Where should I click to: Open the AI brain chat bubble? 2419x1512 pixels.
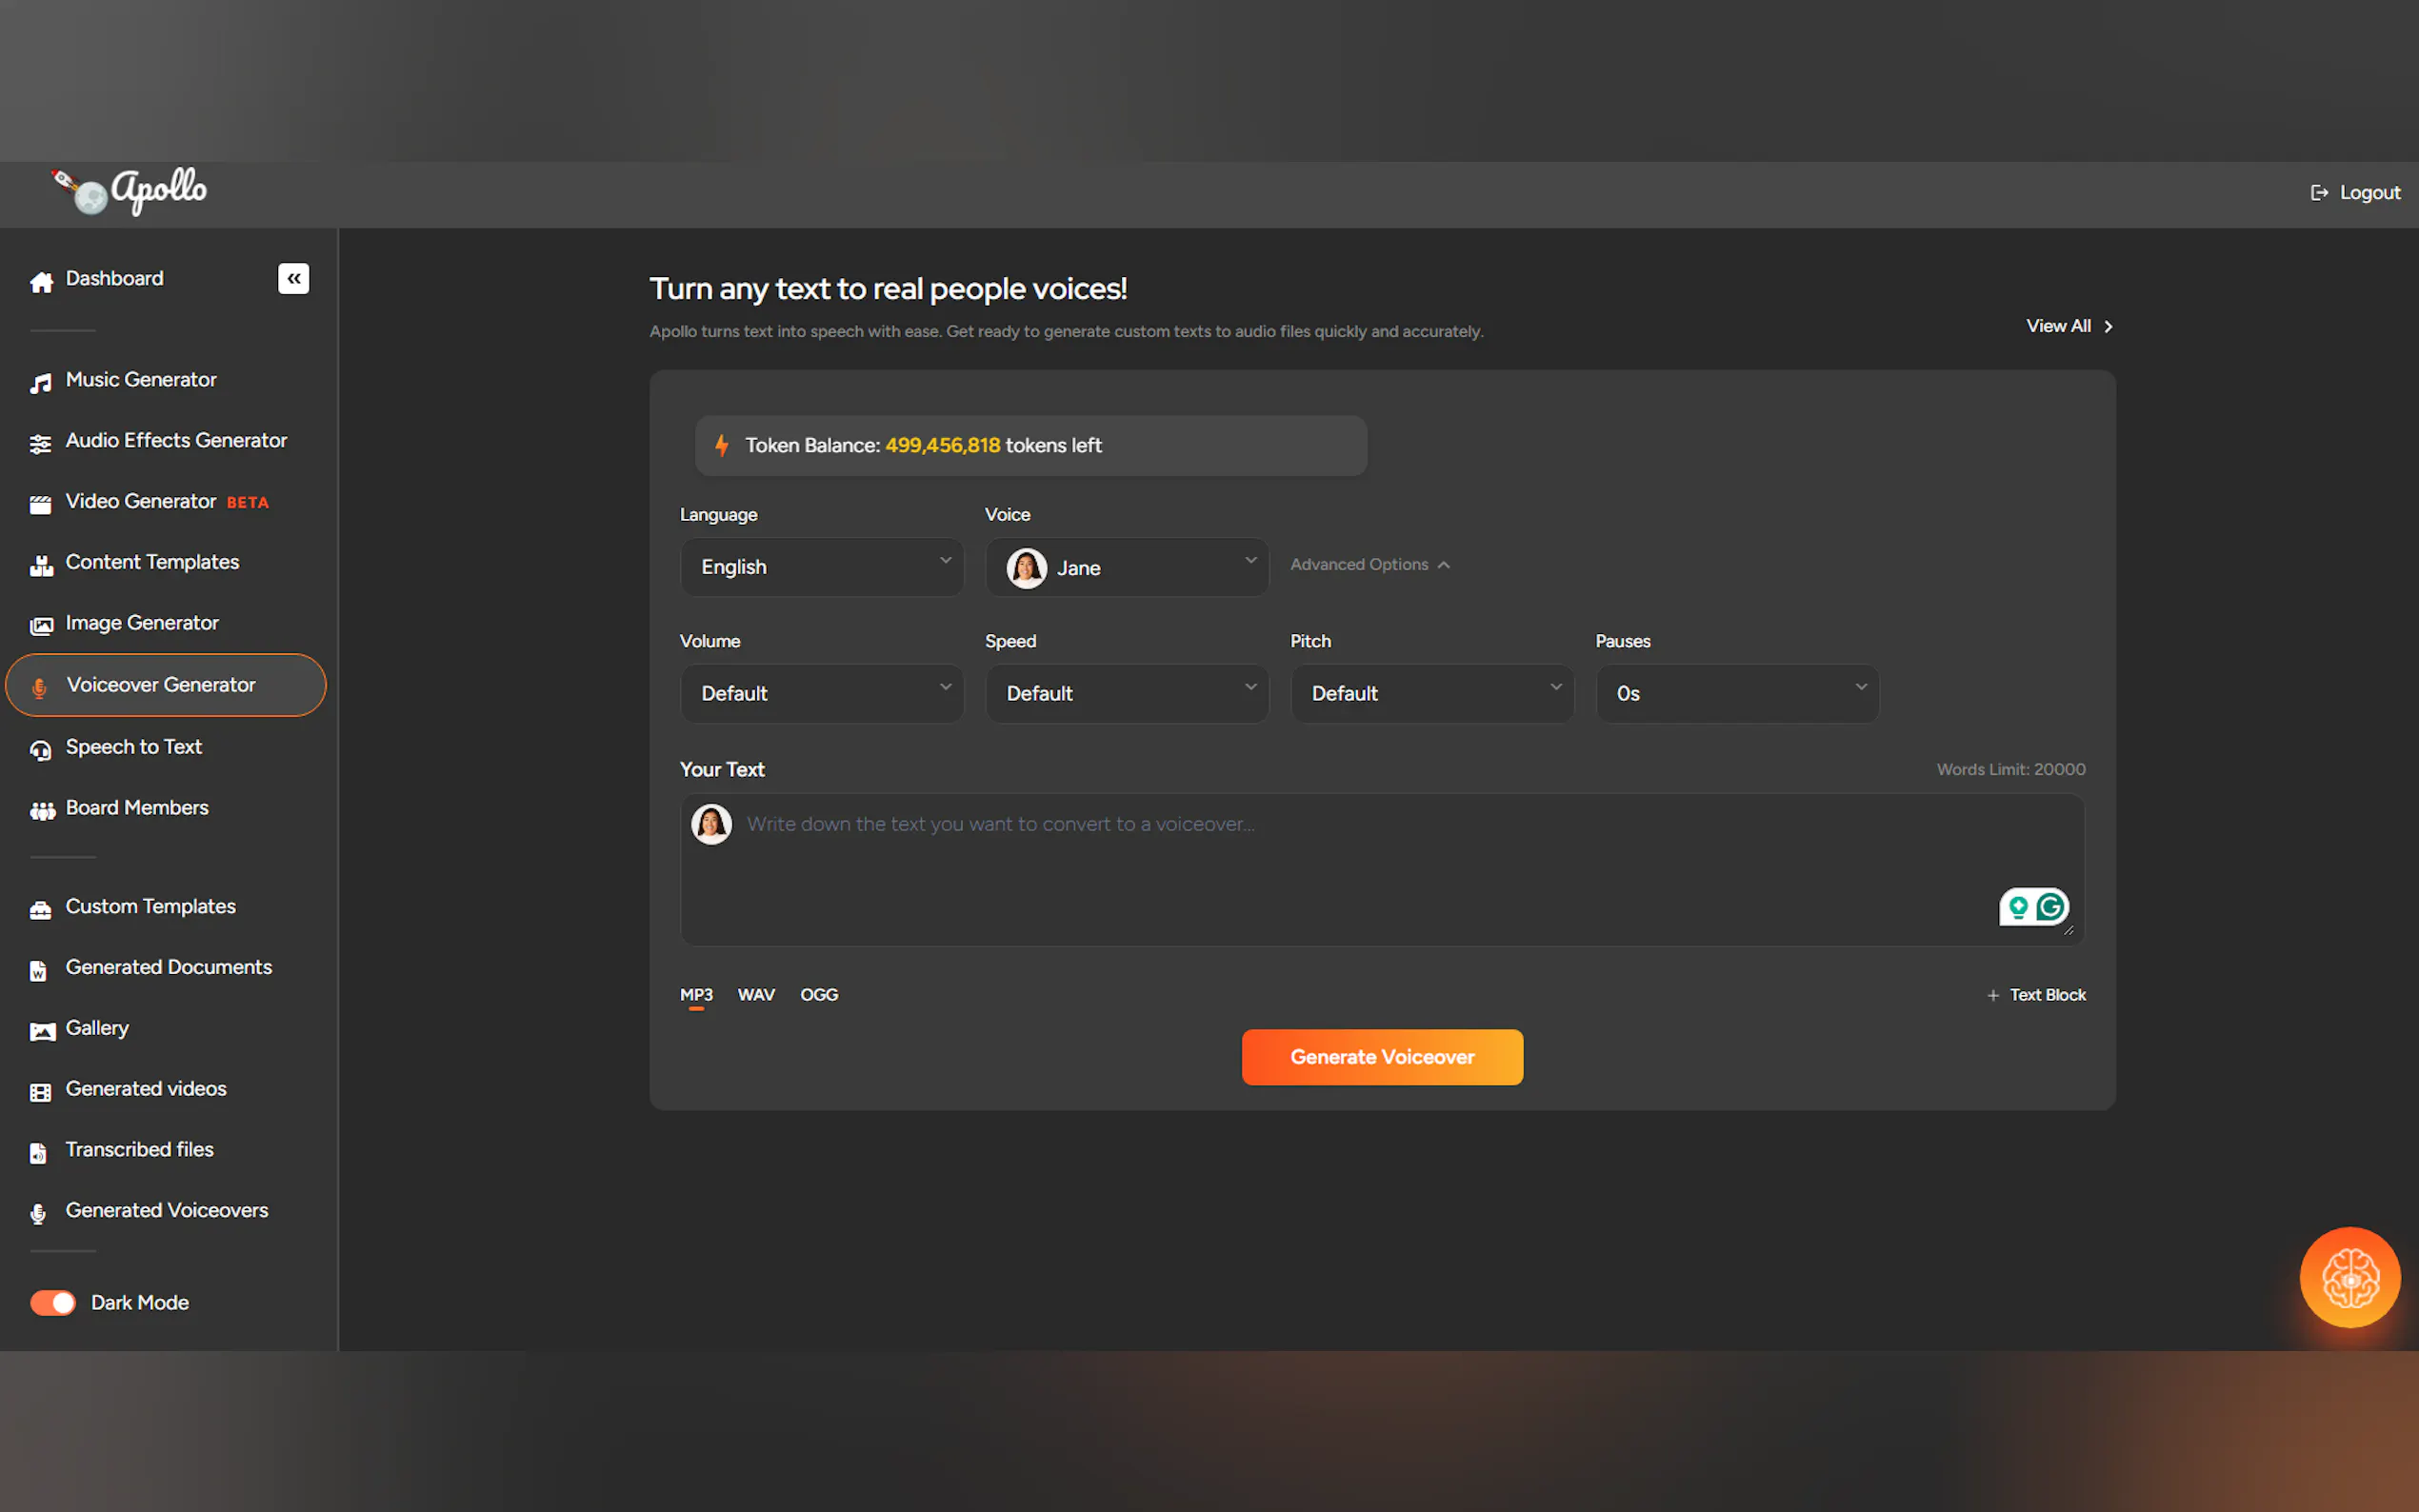2349,1277
